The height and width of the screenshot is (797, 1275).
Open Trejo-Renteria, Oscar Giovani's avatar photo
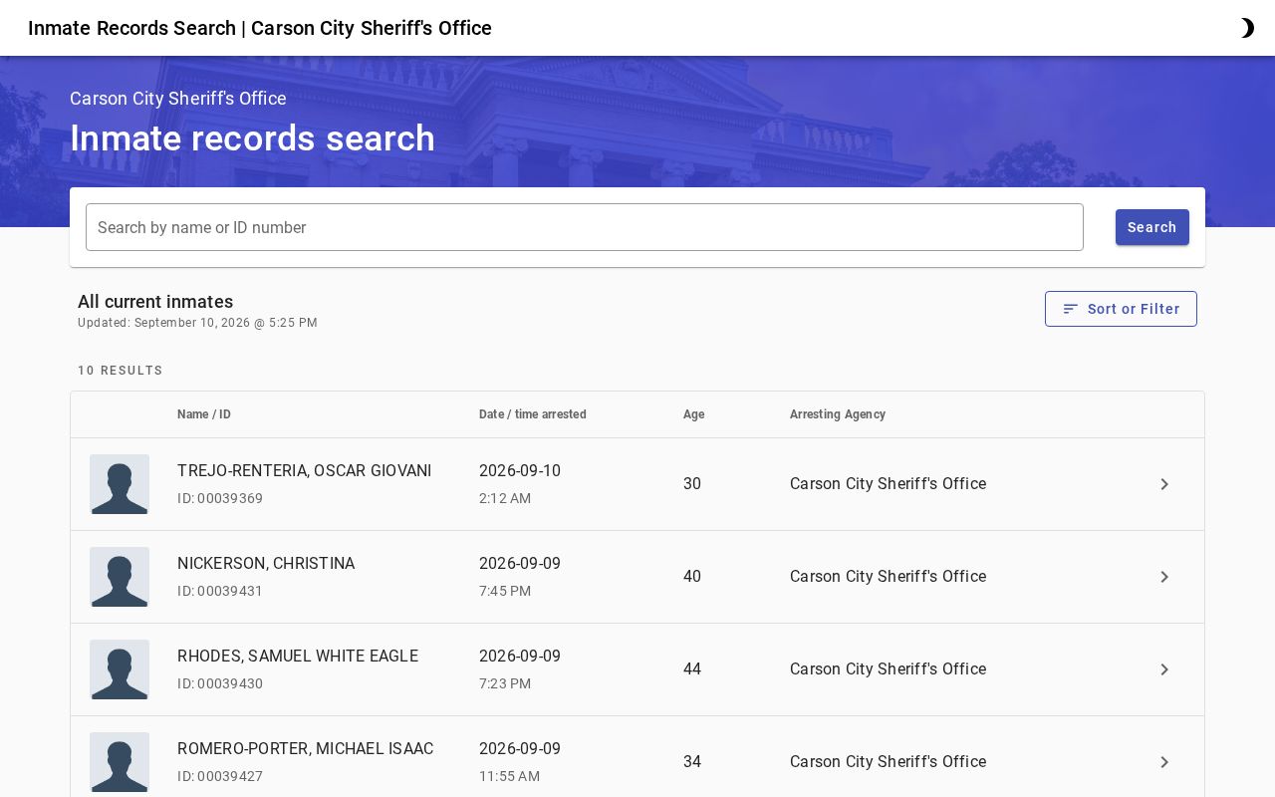[x=120, y=484]
